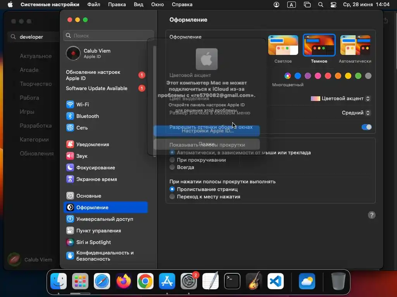Open Разработка category in App Store window
The height and width of the screenshot is (297, 397).
(x=36, y=126)
